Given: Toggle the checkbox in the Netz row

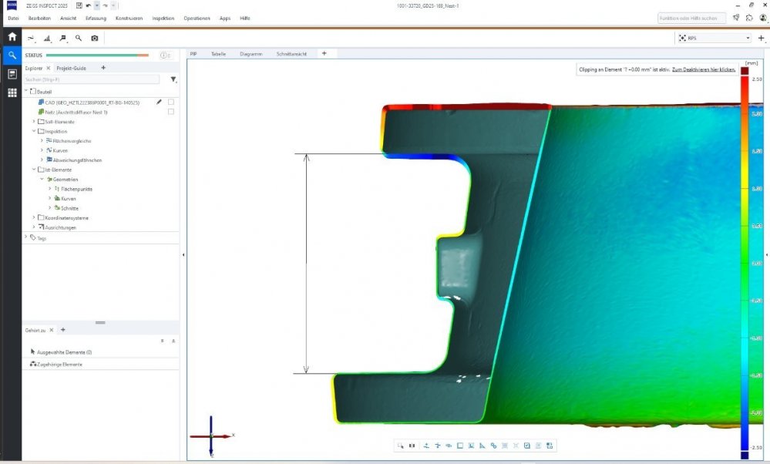Looking at the screenshot, I should click(171, 112).
